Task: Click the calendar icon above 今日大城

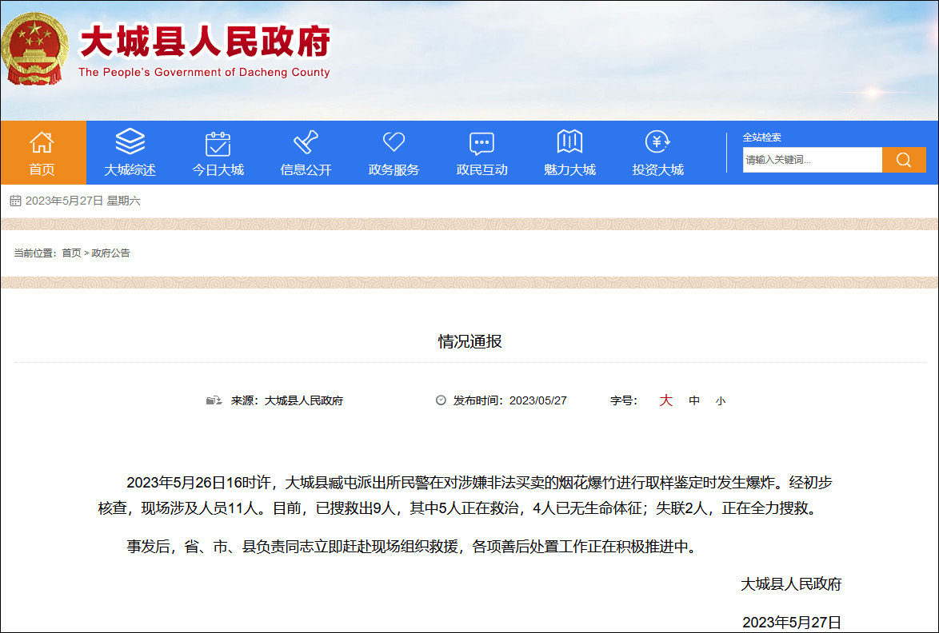Action: 218,143
